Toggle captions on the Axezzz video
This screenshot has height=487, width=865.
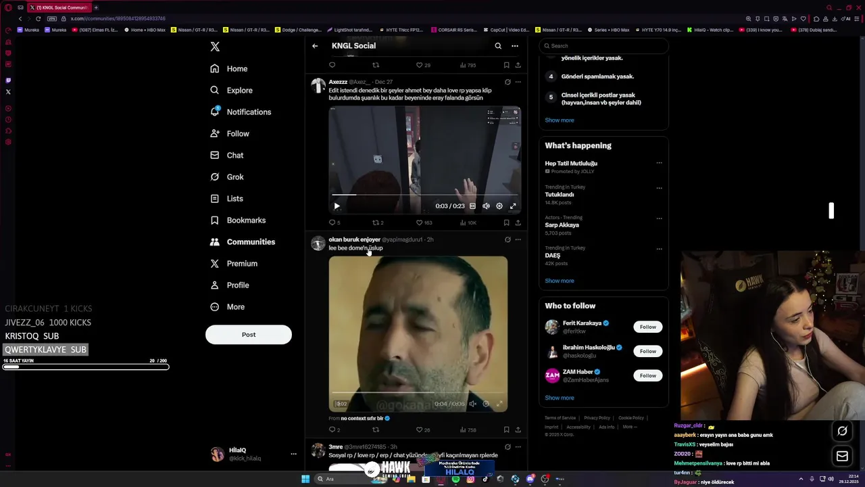472,206
